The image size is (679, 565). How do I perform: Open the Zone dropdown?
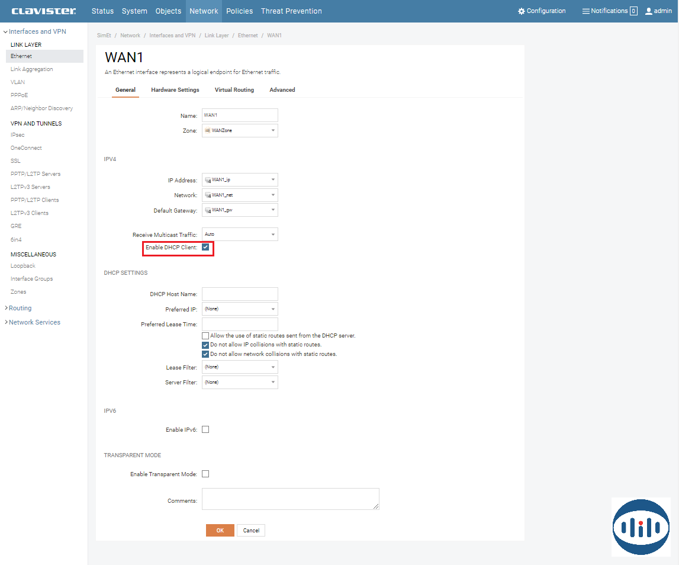click(x=240, y=130)
